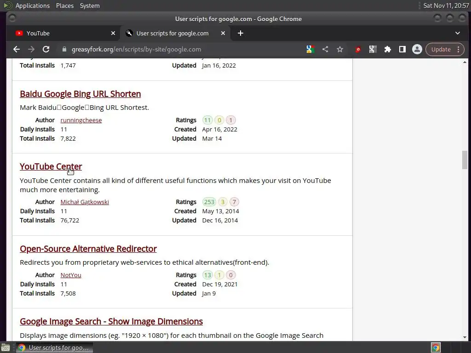The height and width of the screenshot is (353, 471).
Task: Click the updated date Jan 16, 2022
Action: point(218,65)
